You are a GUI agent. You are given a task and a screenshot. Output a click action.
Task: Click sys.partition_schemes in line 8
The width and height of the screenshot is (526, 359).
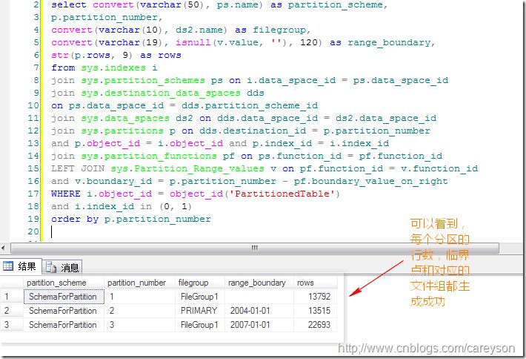tap(142, 80)
